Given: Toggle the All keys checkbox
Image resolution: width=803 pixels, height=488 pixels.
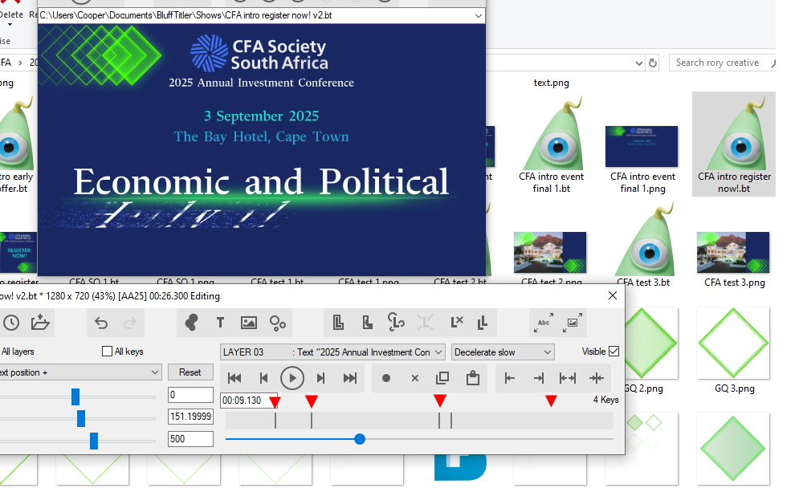Looking at the screenshot, I should [107, 352].
